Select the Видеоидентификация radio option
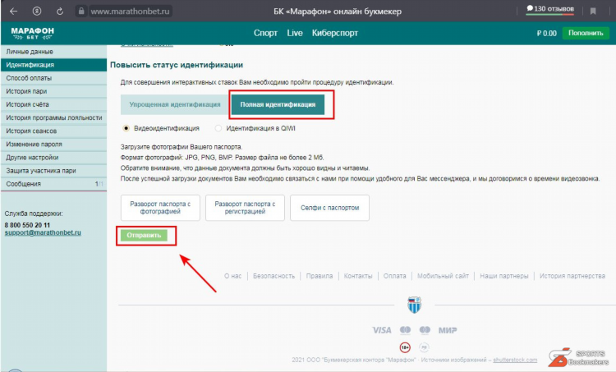The image size is (616, 372). [126, 128]
